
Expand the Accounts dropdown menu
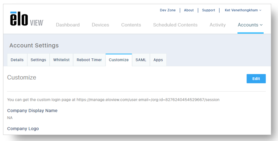pos(250,25)
